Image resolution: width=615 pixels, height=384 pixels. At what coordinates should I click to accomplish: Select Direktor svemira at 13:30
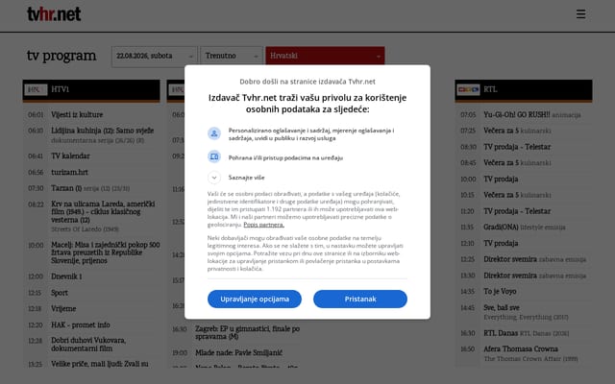pos(534,276)
